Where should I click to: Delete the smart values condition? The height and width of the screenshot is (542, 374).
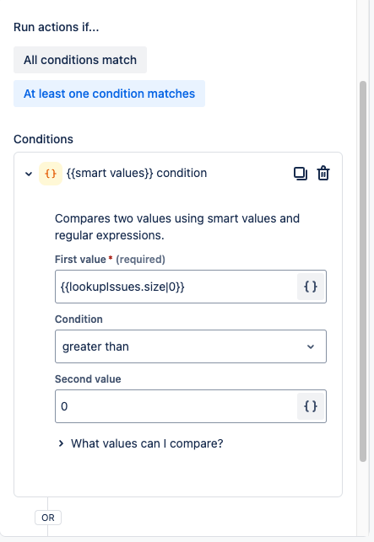tap(323, 174)
